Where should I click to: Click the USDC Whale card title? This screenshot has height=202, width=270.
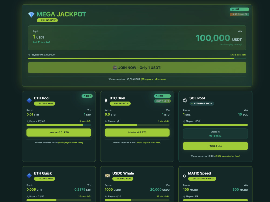(x=123, y=173)
